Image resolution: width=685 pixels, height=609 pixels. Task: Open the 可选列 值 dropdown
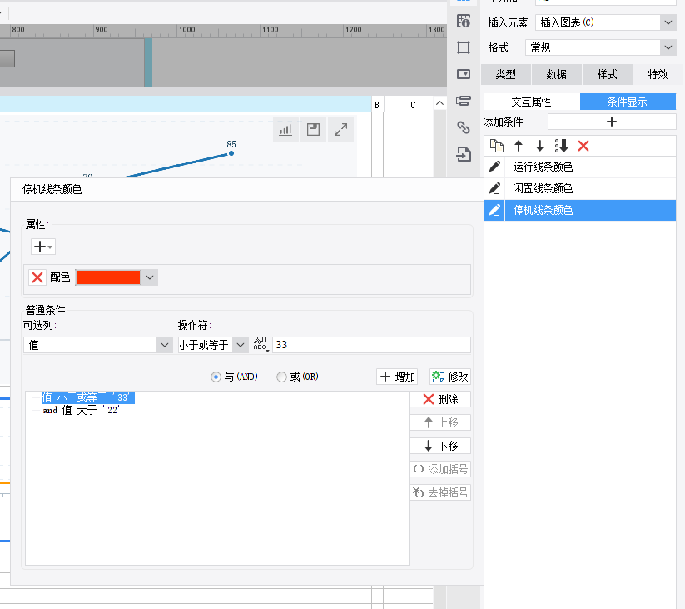click(x=98, y=345)
